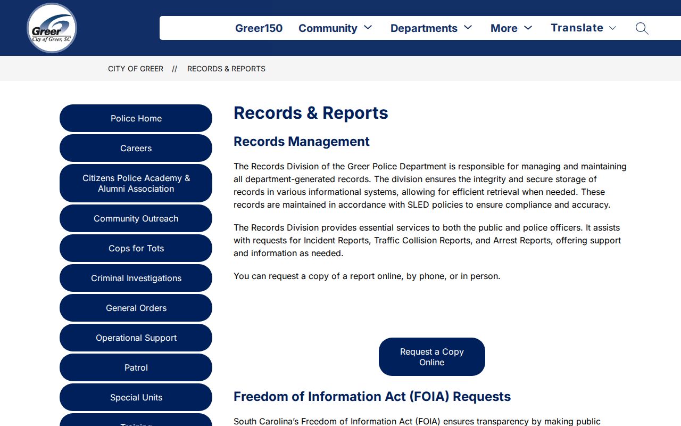The image size is (681, 426).
Task: Open Criminal Investigations section
Action: pyautogui.click(x=136, y=278)
